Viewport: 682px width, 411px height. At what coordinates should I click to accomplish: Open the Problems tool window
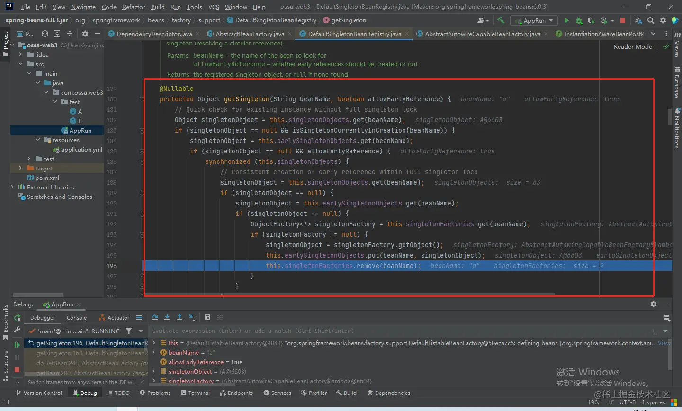[155, 393]
